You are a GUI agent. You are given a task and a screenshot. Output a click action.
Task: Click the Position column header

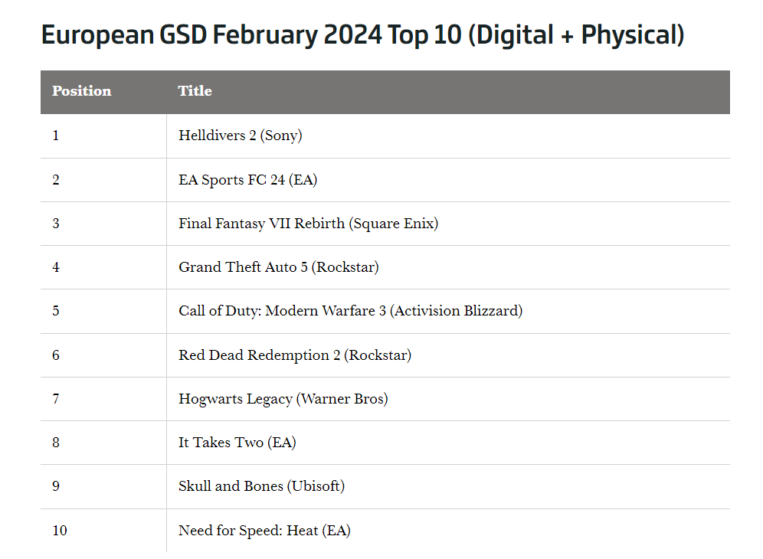pos(81,91)
